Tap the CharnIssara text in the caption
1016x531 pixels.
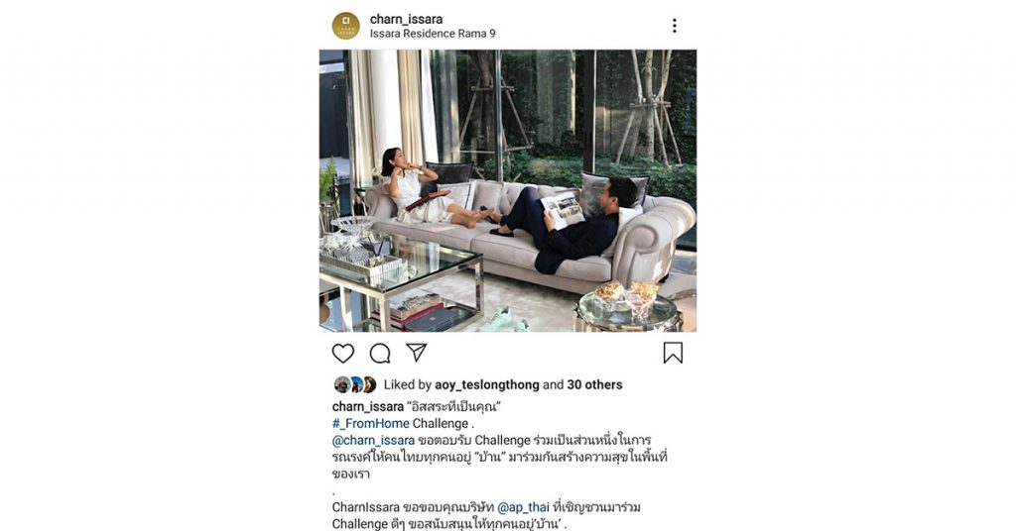pyautogui.click(x=366, y=507)
